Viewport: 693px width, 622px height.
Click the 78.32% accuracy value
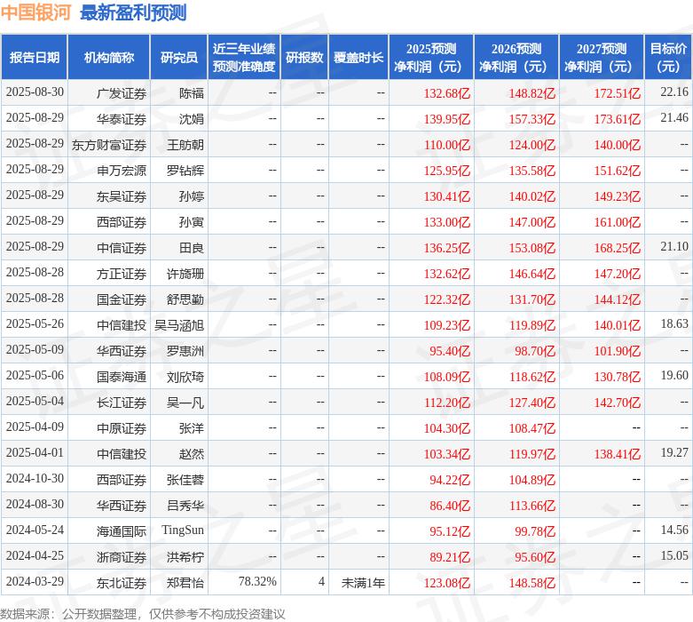(257, 581)
